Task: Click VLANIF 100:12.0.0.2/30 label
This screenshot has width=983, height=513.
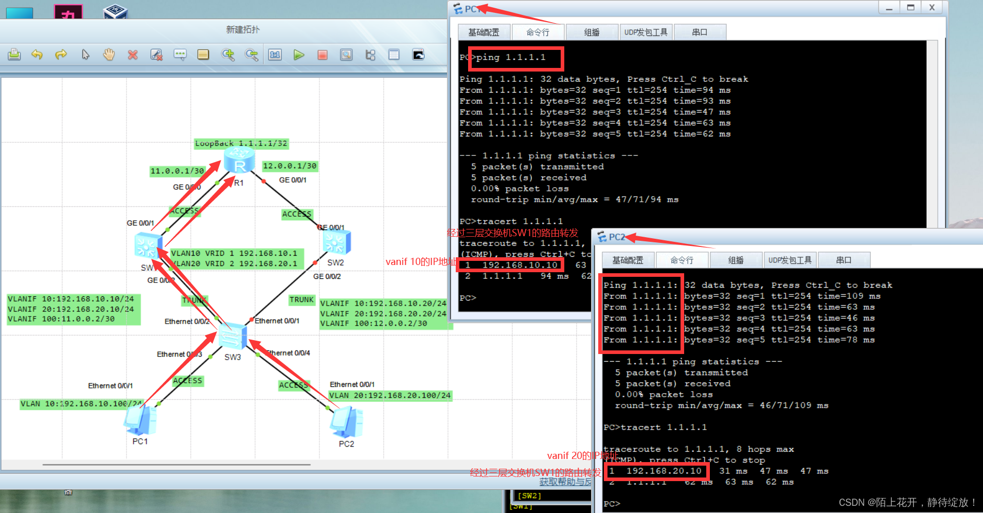Action: [x=373, y=323]
